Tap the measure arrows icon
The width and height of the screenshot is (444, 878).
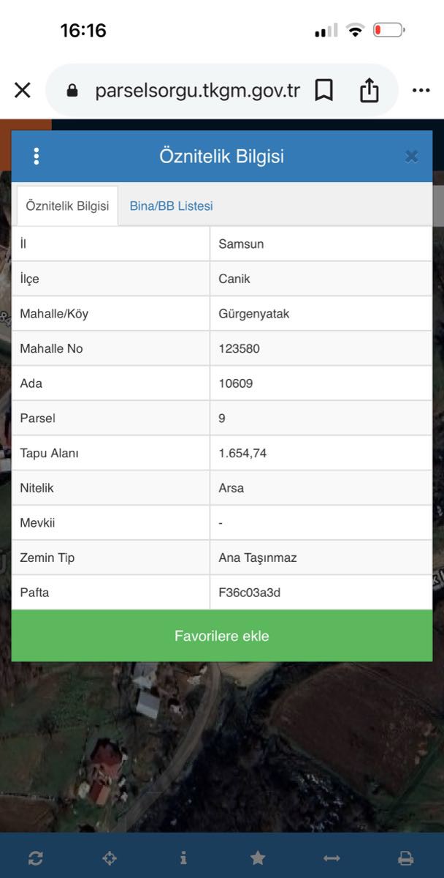pos(332,858)
